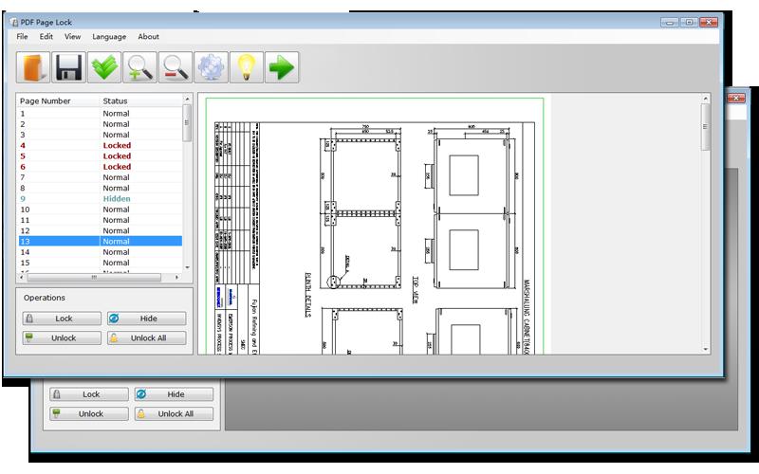Select hidden page 9 in the list

point(101,199)
